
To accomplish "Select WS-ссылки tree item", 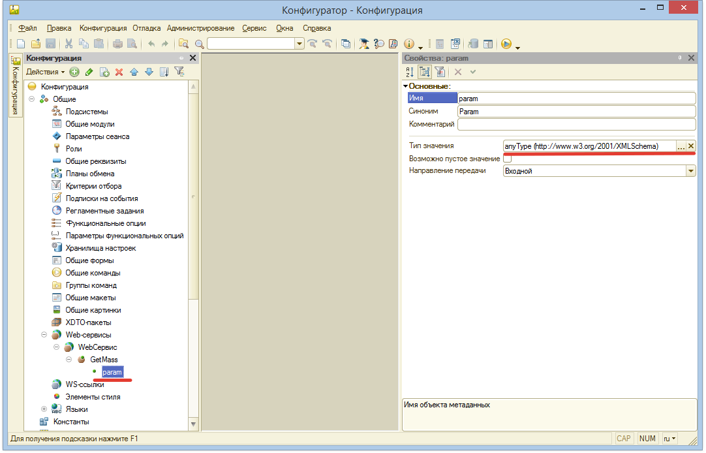I will click(x=85, y=384).
